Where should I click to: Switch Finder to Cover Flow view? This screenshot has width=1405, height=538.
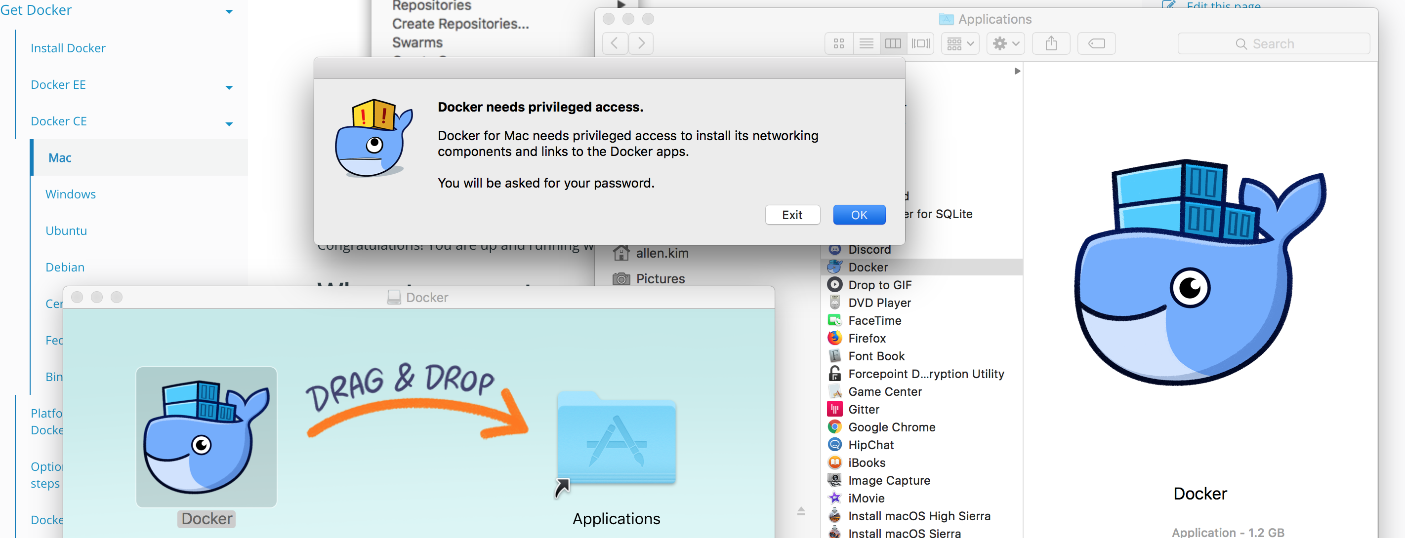pos(921,43)
